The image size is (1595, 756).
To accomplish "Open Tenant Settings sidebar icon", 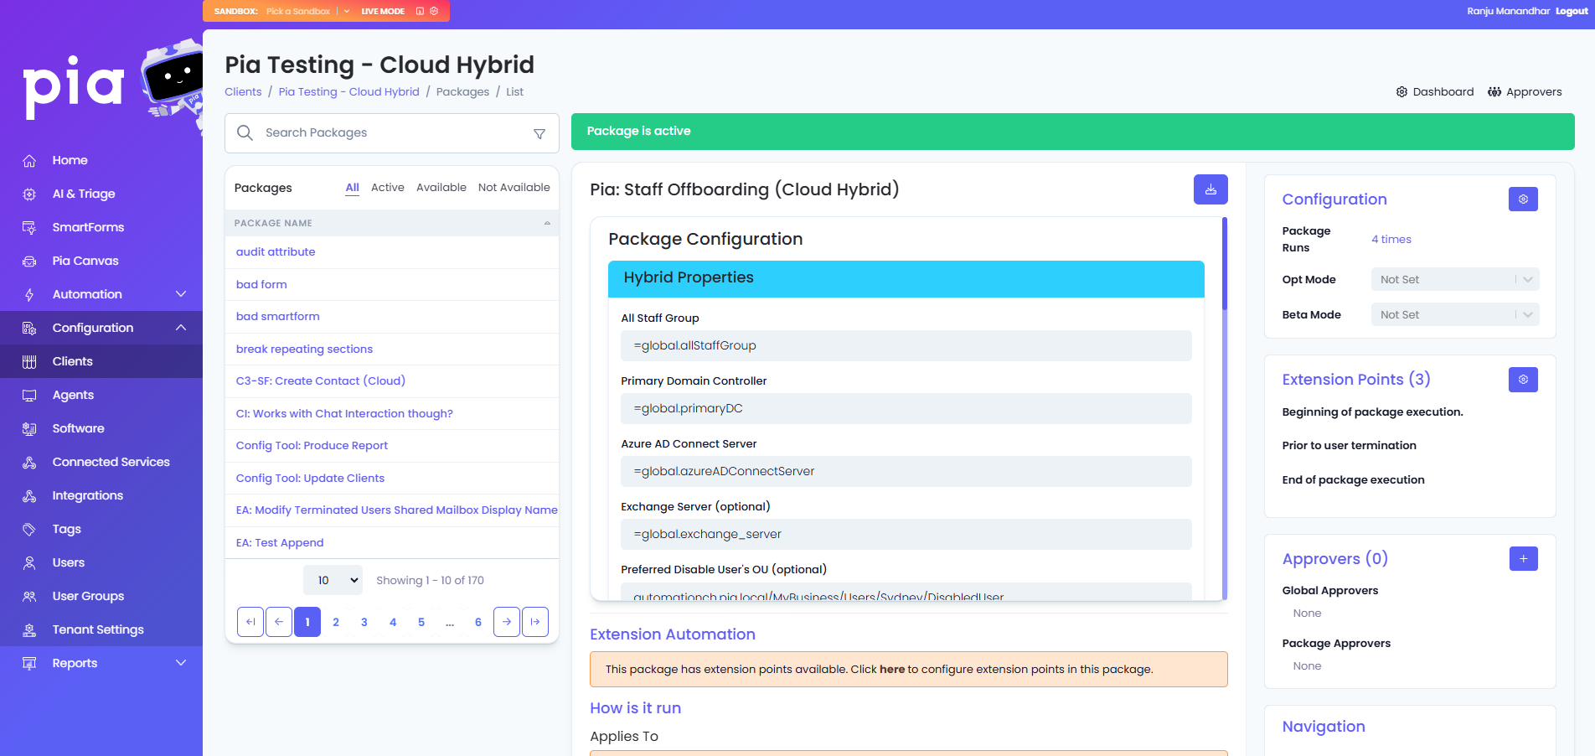I will 29,629.
